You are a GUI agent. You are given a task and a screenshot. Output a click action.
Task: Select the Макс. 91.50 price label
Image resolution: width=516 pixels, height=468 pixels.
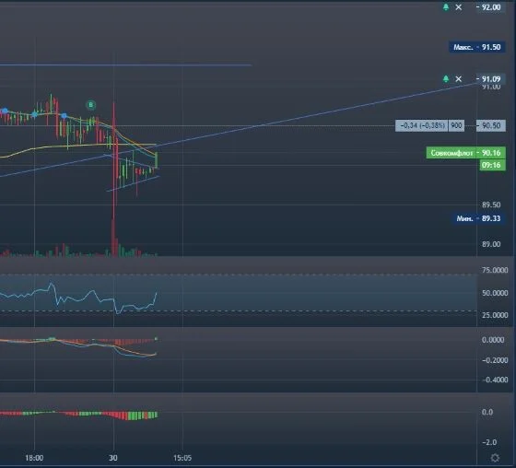477,47
